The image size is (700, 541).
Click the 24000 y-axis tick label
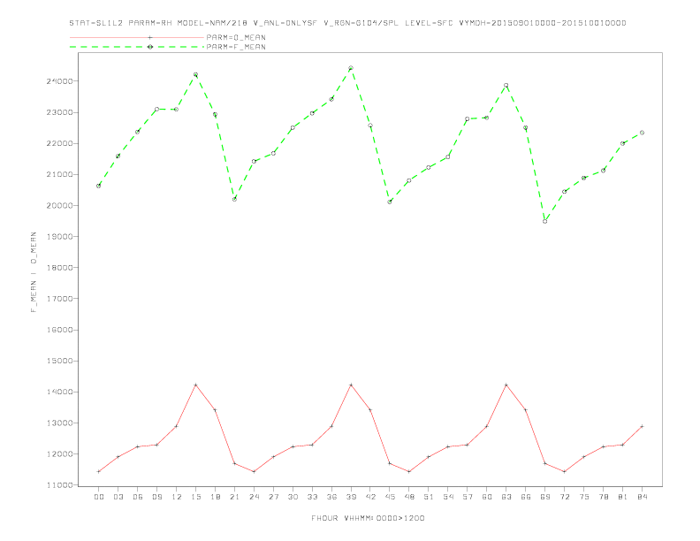coord(60,81)
